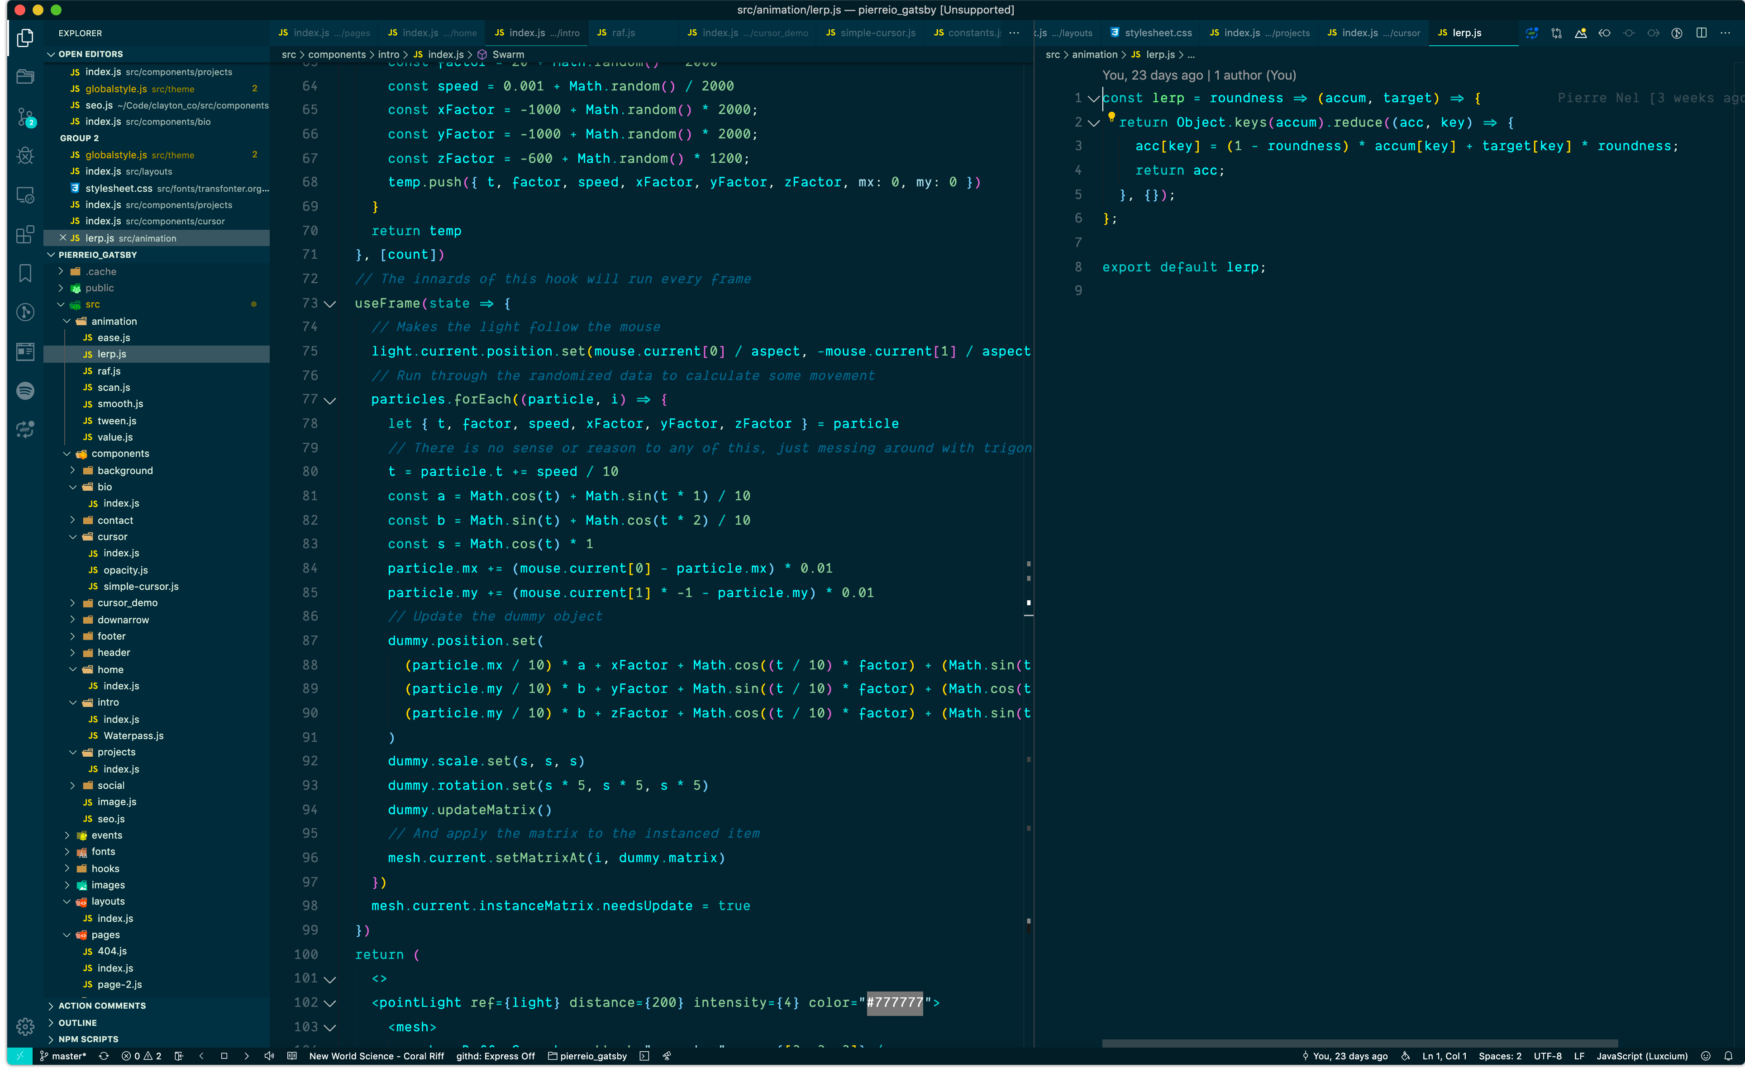Screen dimensions: 1745x1072
Task: Toggle githd Express Off in status bar
Action: click(495, 1056)
